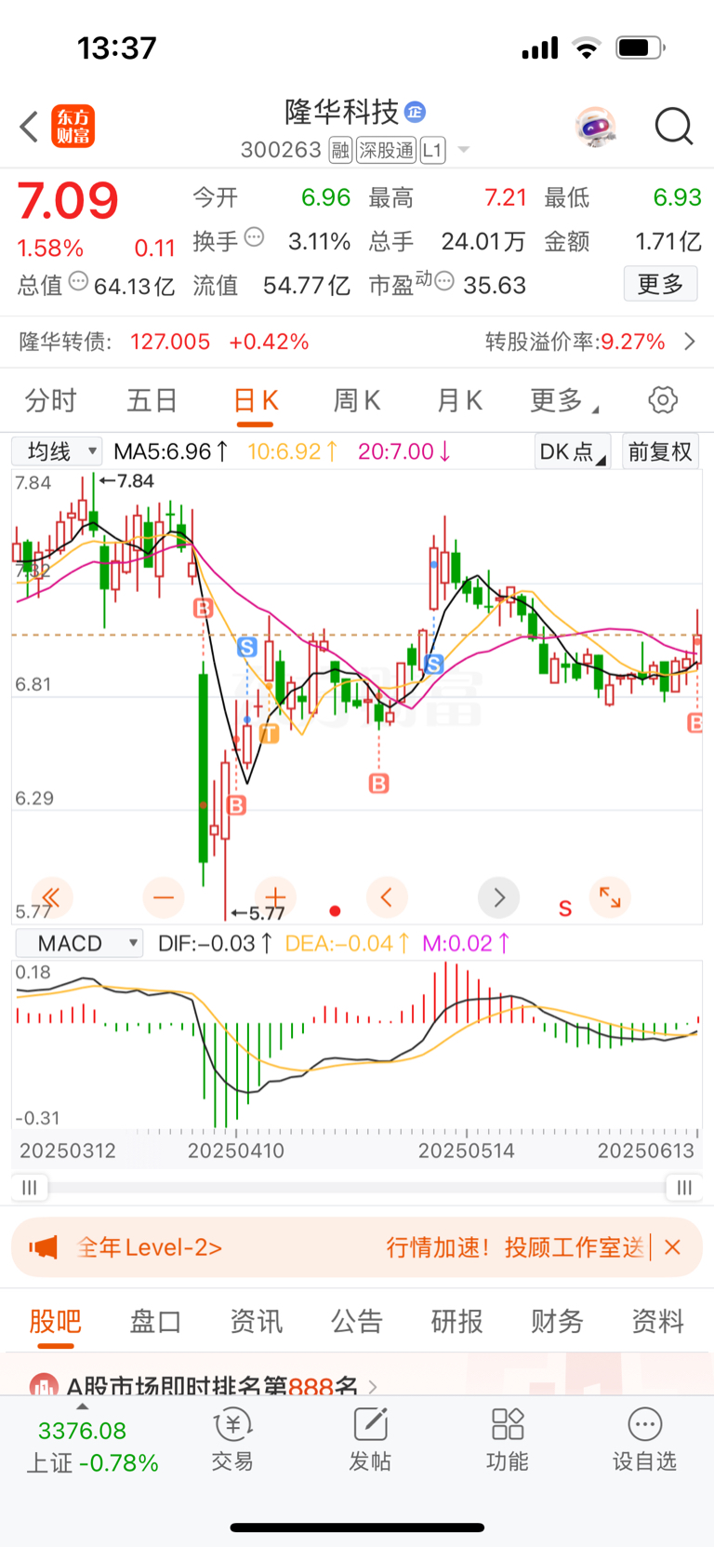Open the MACD indicator dropdown
The width and height of the screenshot is (714, 1548).
(x=80, y=943)
